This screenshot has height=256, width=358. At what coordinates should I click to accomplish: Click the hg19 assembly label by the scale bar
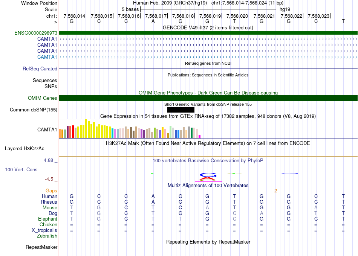coord(285,9)
